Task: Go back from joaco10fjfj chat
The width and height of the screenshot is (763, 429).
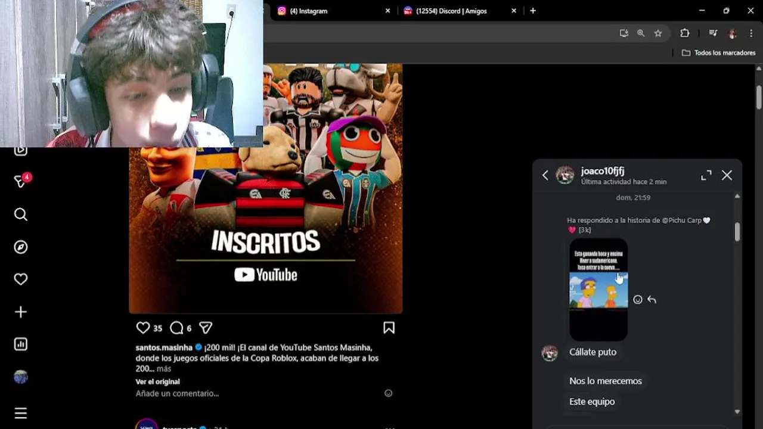Action: coord(545,175)
